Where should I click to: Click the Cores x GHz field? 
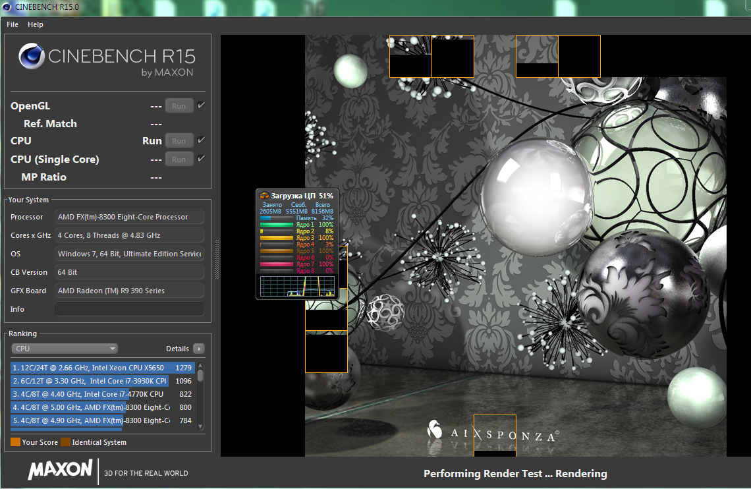coord(129,235)
